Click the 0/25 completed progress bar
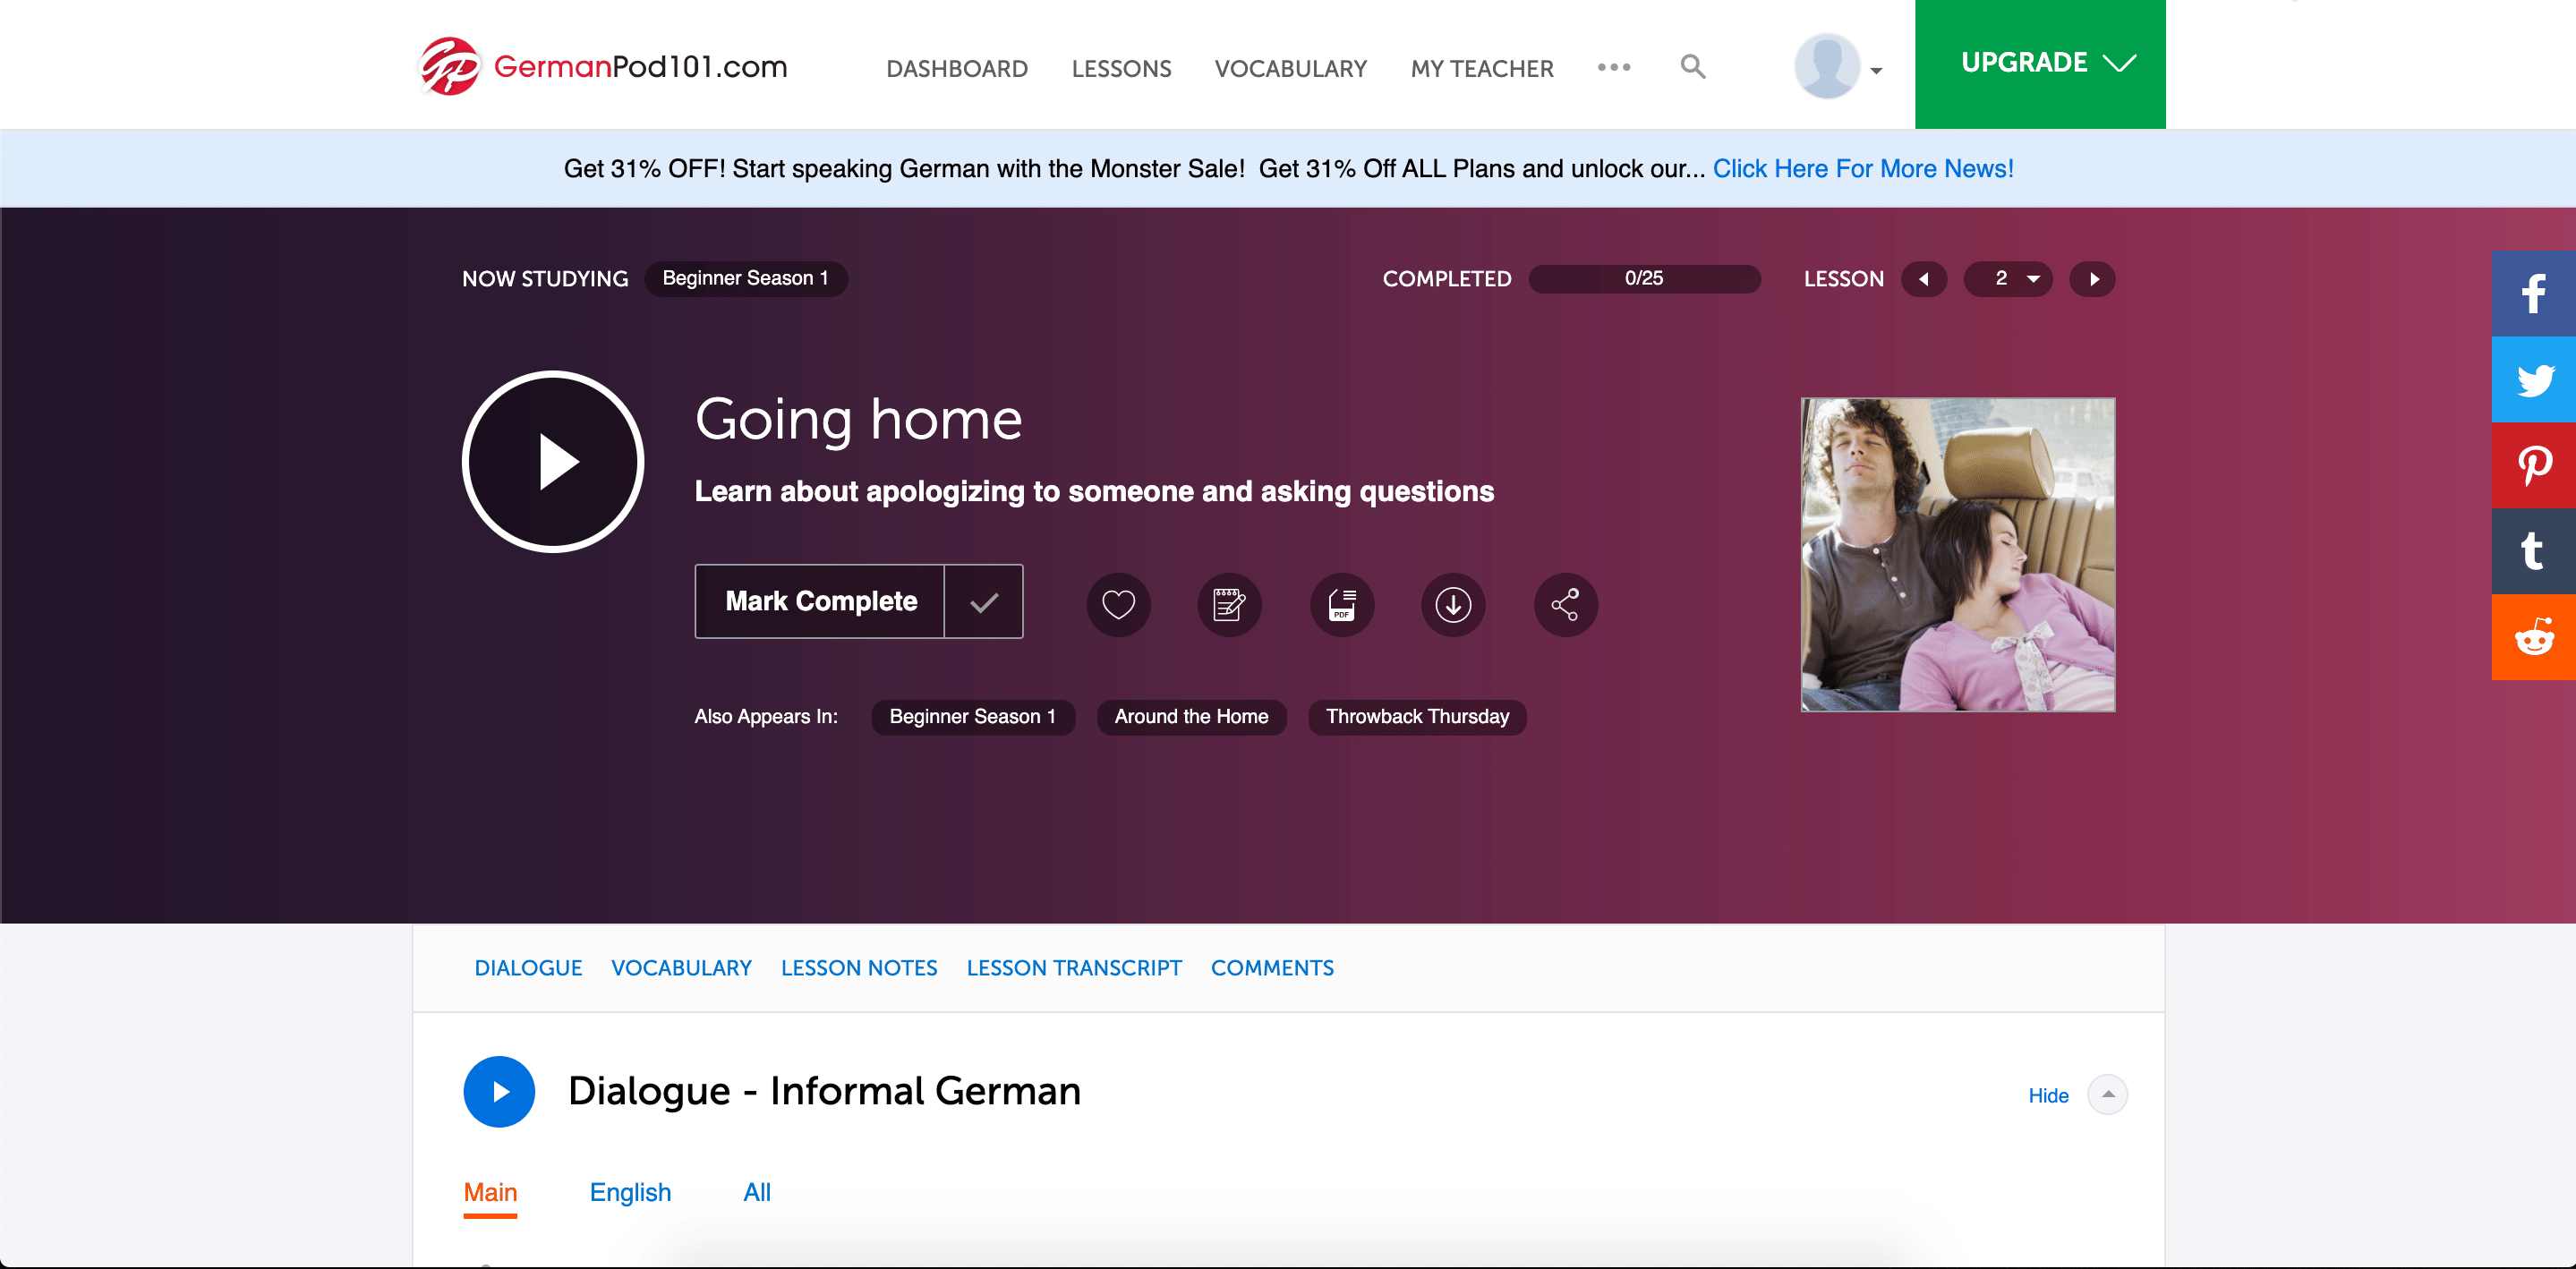Screen dimensions: 2576x1269 pyautogui.click(x=1644, y=279)
